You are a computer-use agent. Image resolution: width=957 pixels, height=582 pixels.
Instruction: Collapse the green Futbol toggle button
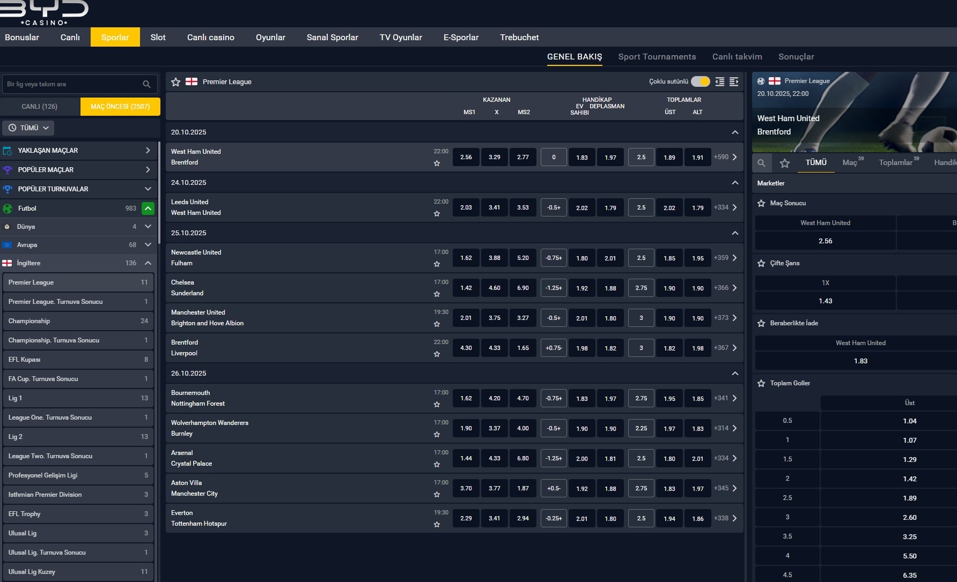(x=148, y=208)
